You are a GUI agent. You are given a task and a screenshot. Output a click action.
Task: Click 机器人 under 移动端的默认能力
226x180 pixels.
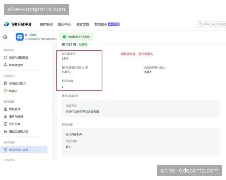click(x=66, y=72)
